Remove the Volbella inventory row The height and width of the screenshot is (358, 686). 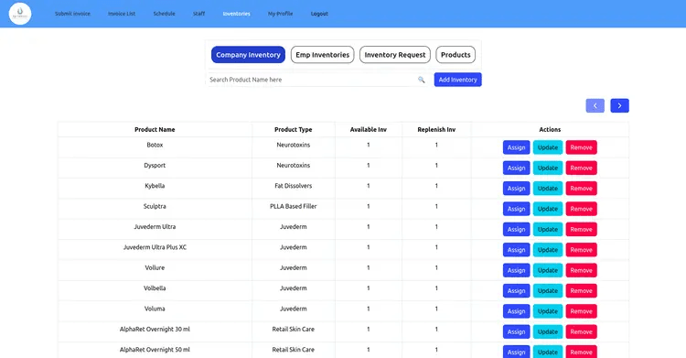pyautogui.click(x=581, y=291)
